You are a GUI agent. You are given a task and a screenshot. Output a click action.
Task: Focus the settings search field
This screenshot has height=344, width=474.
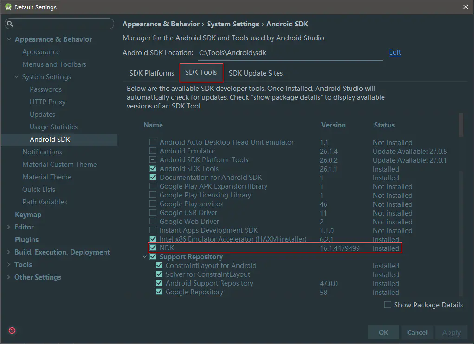pyautogui.click(x=59, y=24)
